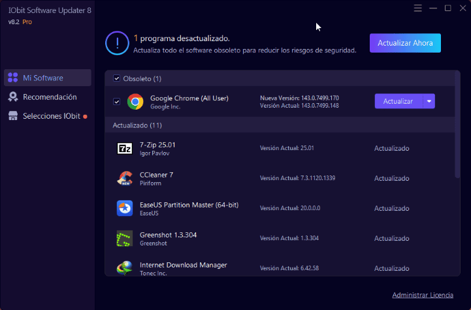Image resolution: width=471 pixels, height=310 pixels.
Task: Click the Mi Software grid icon
Action: (13, 78)
